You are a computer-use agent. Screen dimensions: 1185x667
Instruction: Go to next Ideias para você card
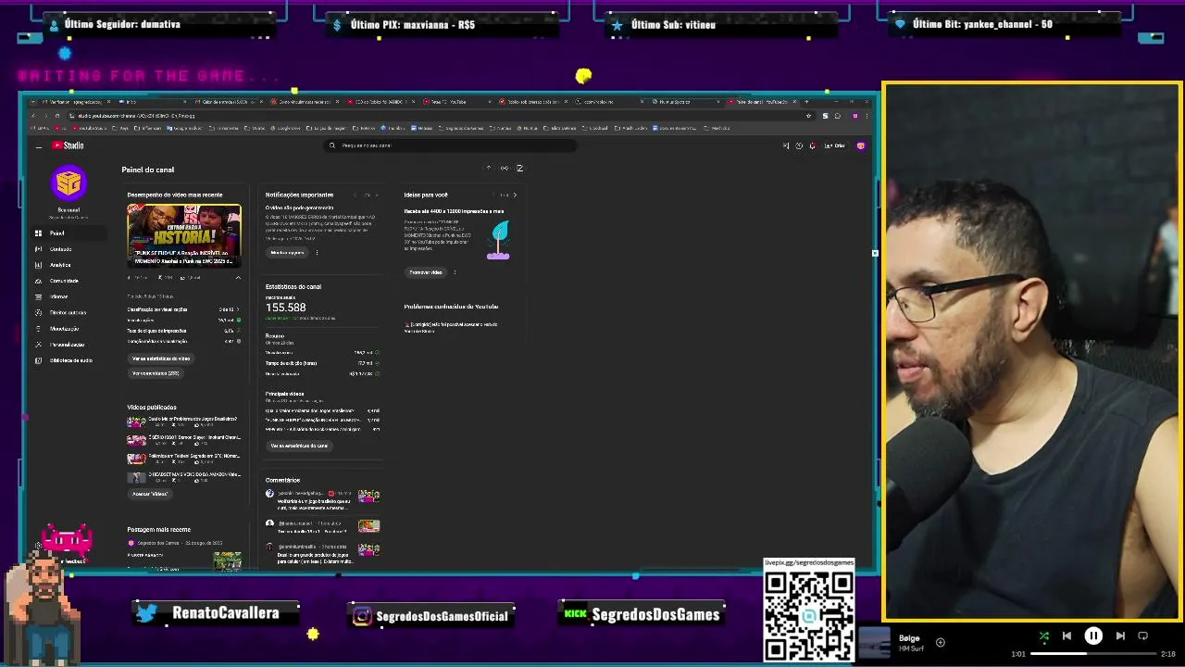pyautogui.click(x=515, y=195)
